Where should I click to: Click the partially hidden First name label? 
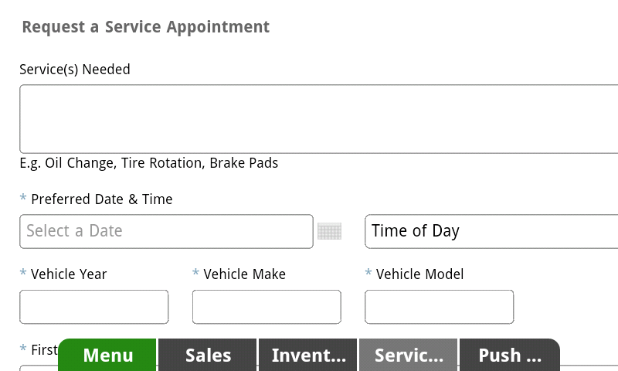click(43, 350)
